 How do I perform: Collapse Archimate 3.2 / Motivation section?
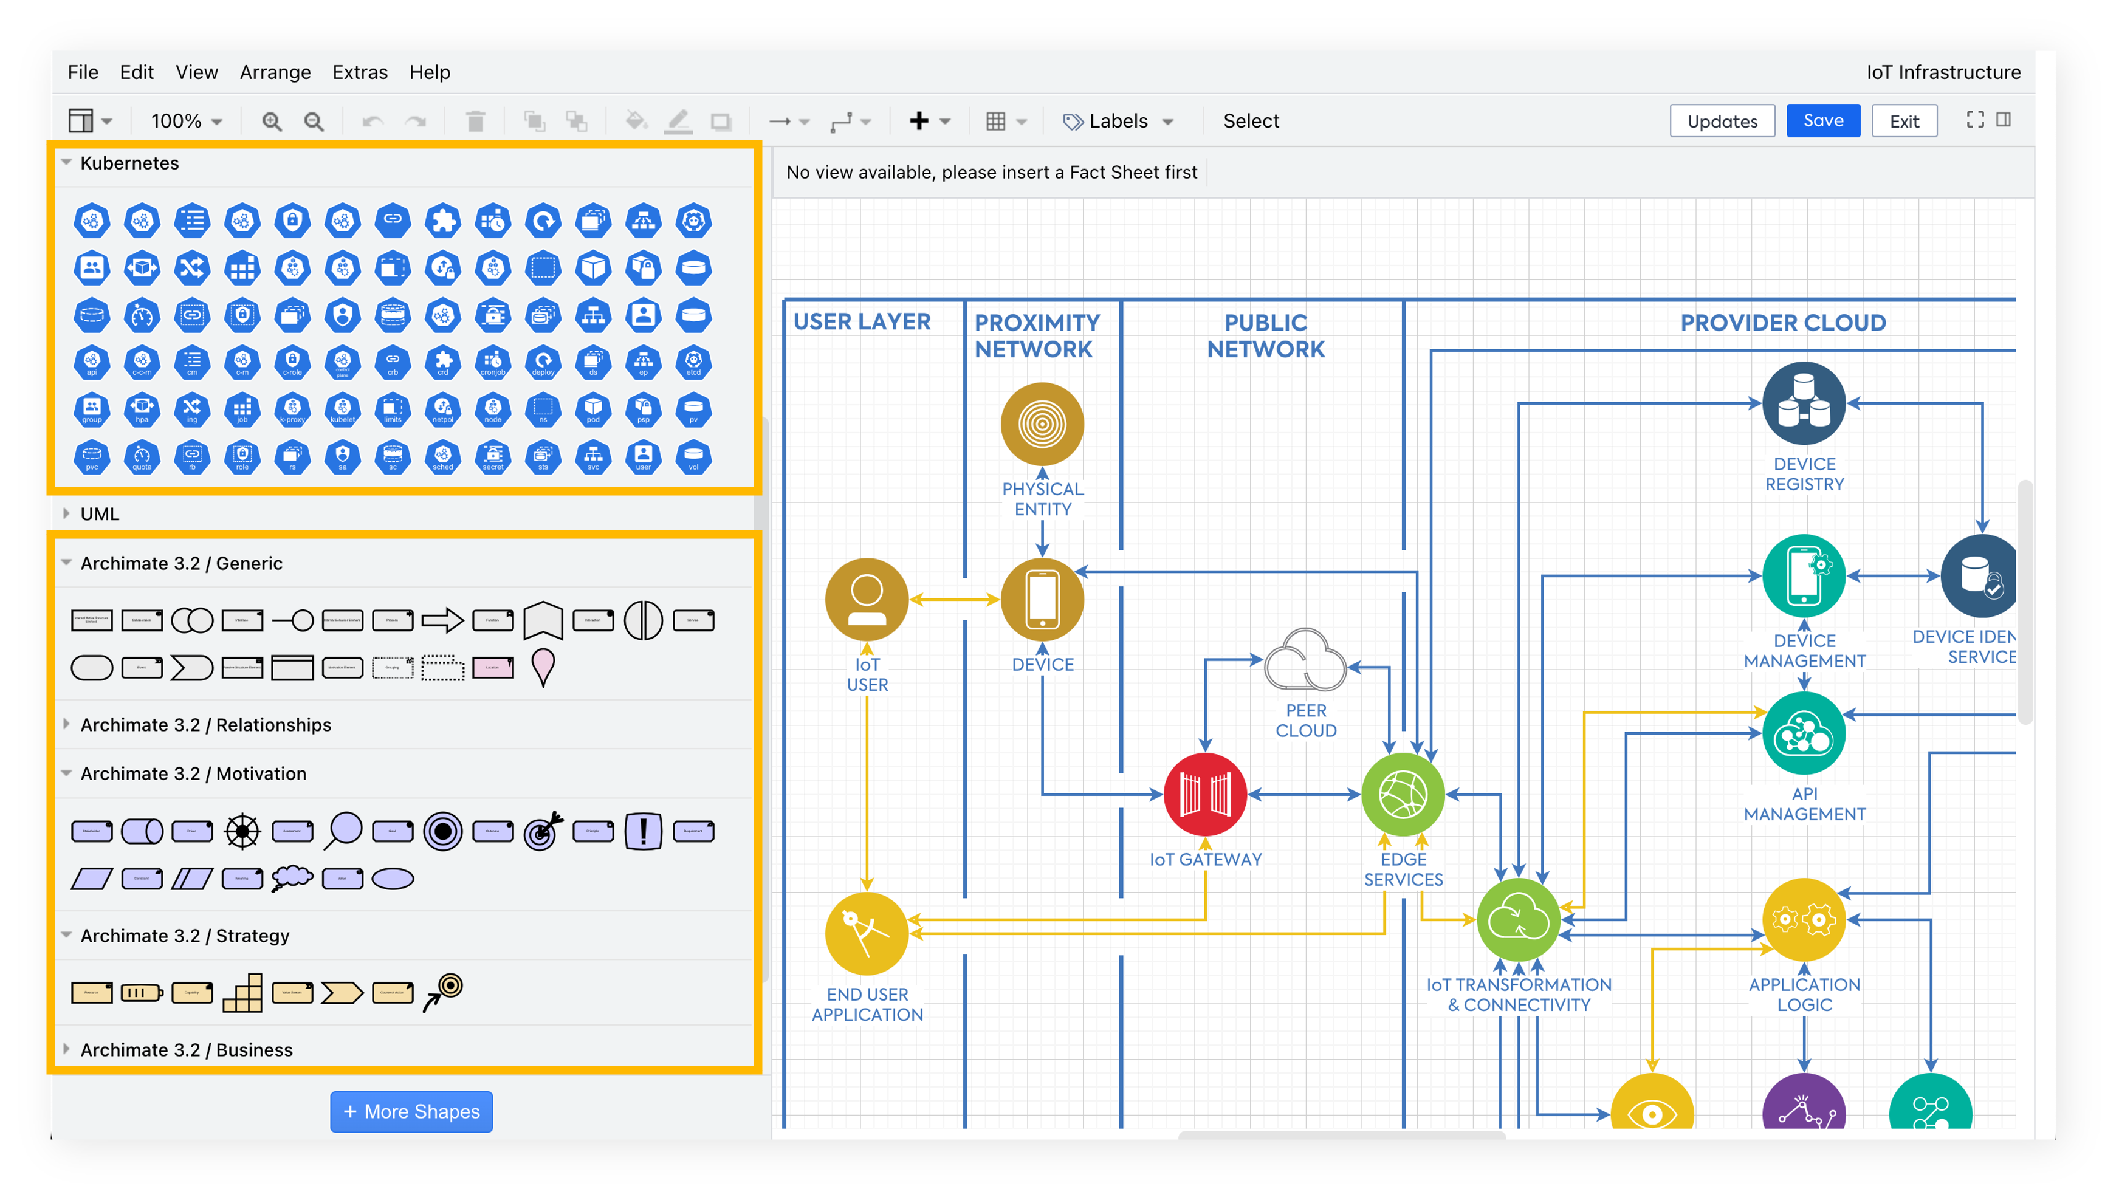click(x=66, y=773)
